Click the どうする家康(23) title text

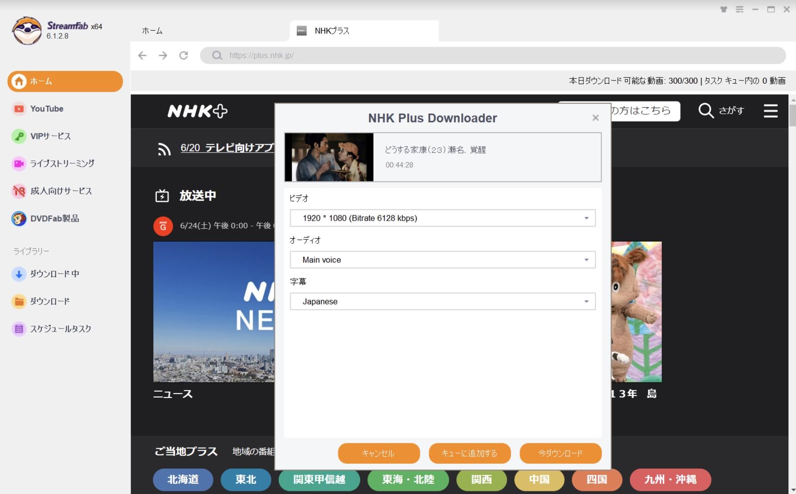coord(435,150)
